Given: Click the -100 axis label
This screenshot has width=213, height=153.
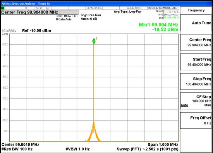Looking at the screenshot, I should [x=5, y=131].
